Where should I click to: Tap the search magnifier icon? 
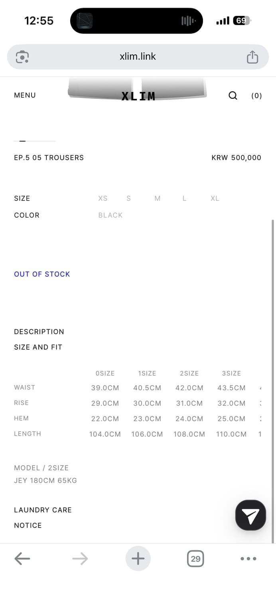233,96
